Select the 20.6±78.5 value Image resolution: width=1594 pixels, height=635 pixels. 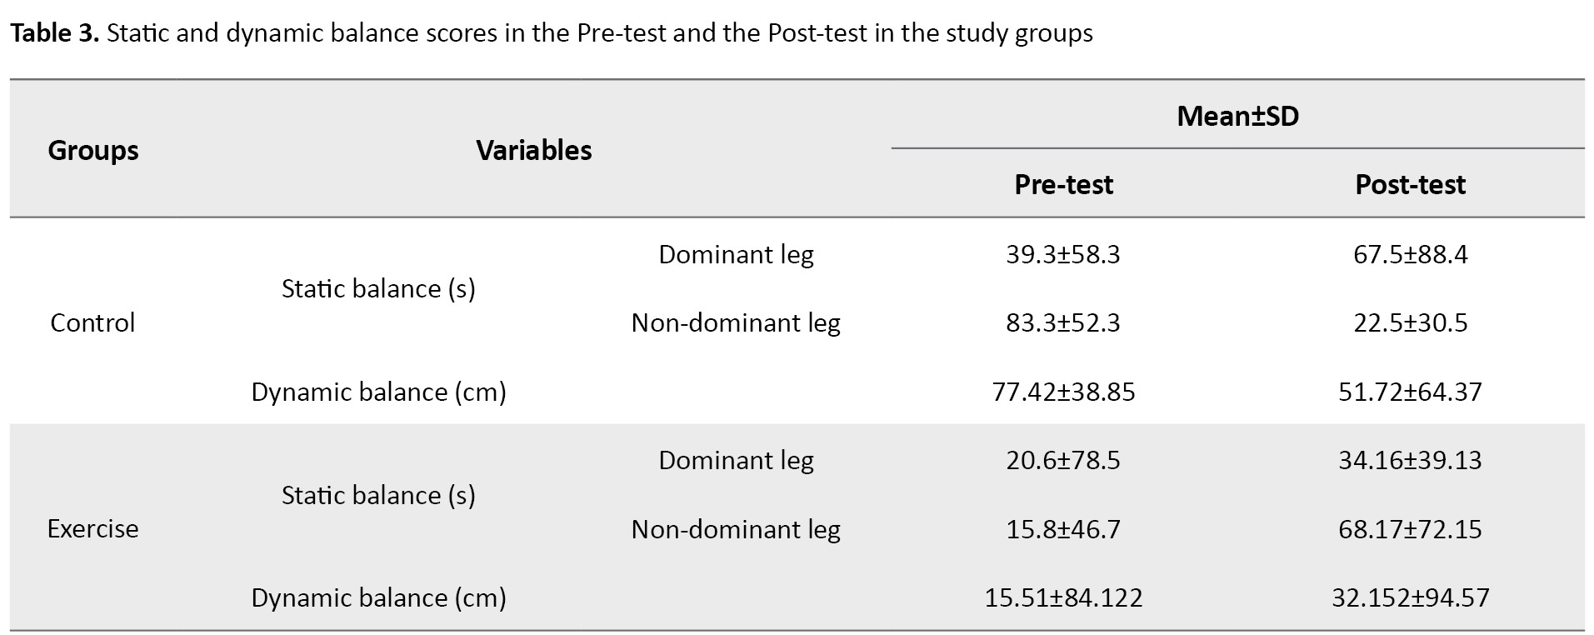point(1063,460)
